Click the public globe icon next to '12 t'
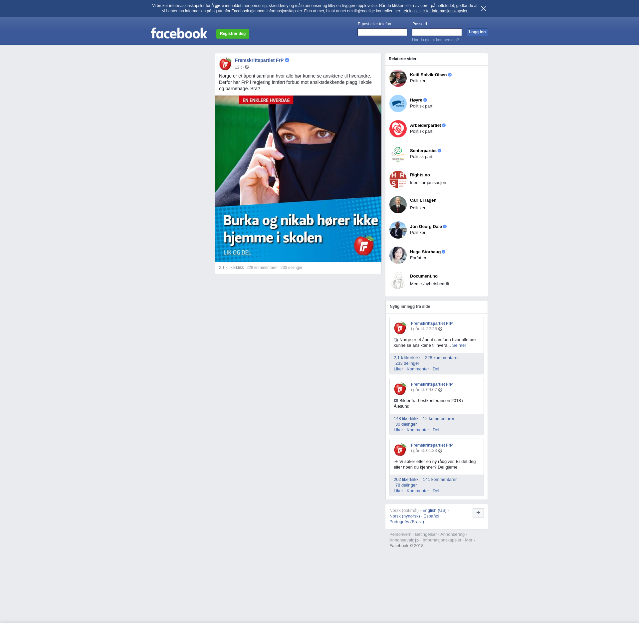This screenshot has height=623, width=639. coord(247,67)
